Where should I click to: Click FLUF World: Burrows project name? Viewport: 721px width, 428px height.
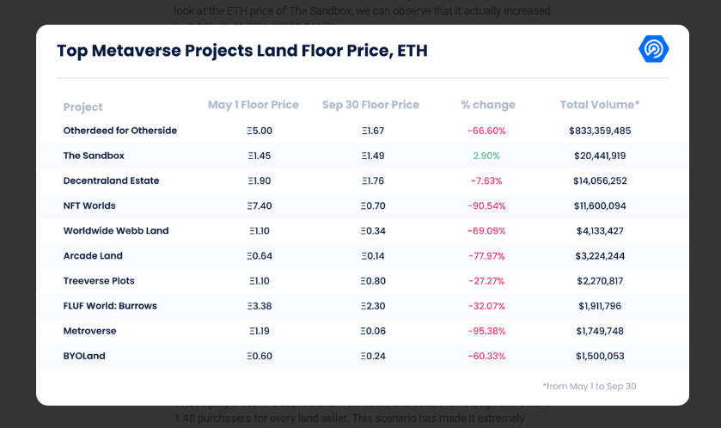[x=110, y=306]
